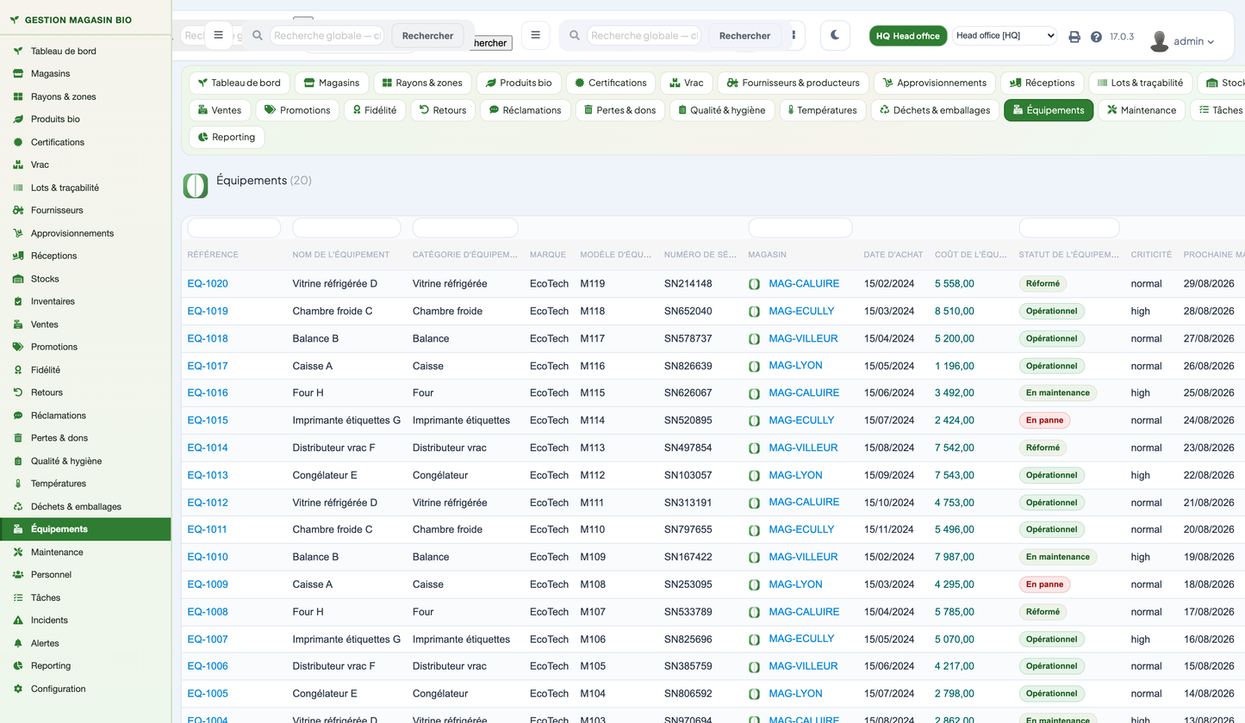1245x723 pixels.
Task: Click the store icon beside MAG-ECULLY in EQ-1019 row
Action: (x=754, y=312)
